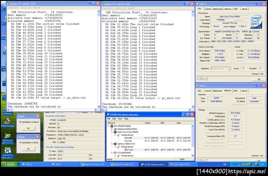
Task: Select the GPU Core row in Hardware Monitor
Action: (x=149, y=150)
